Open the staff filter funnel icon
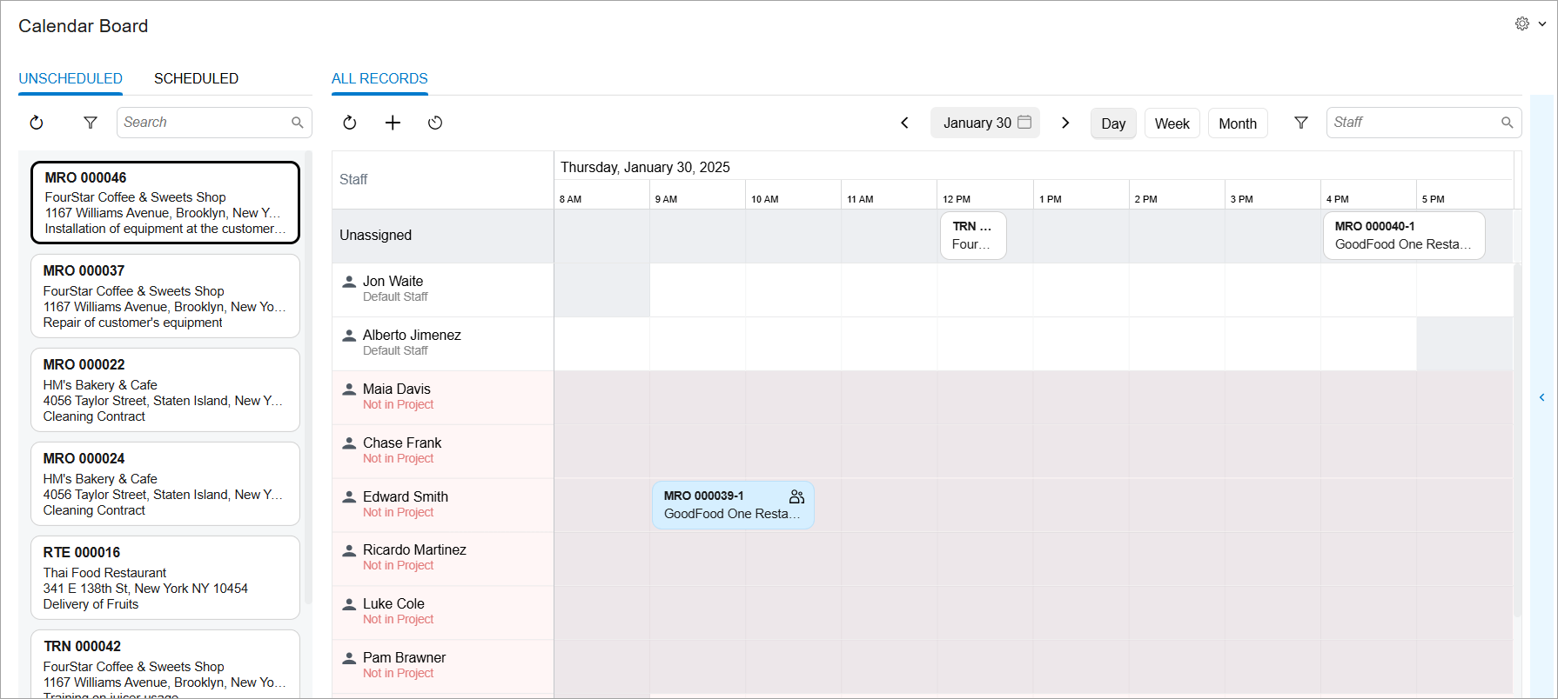This screenshot has height=699, width=1558. (1300, 123)
